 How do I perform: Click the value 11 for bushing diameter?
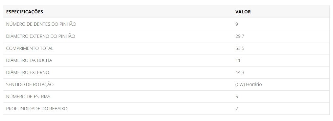coord(238,60)
